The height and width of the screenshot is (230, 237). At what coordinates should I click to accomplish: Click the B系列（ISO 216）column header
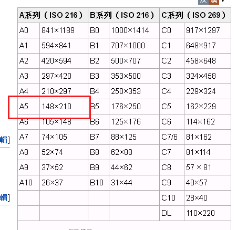[124, 15]
